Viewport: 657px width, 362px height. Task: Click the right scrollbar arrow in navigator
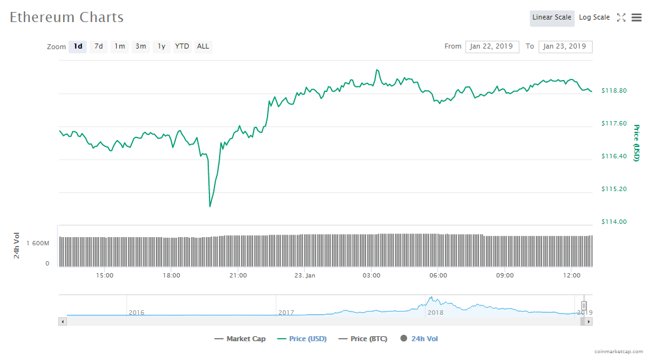(x=588, y=322)
